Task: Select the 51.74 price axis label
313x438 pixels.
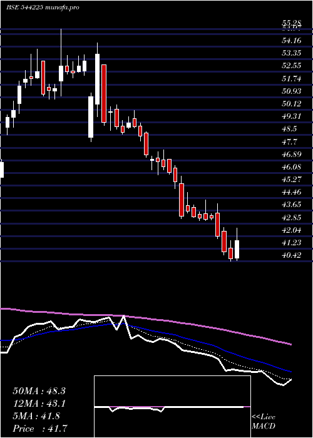Action: 291,79
